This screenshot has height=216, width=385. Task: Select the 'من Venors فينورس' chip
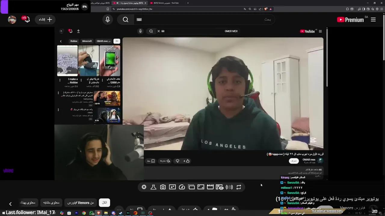[x=81, y=203]
